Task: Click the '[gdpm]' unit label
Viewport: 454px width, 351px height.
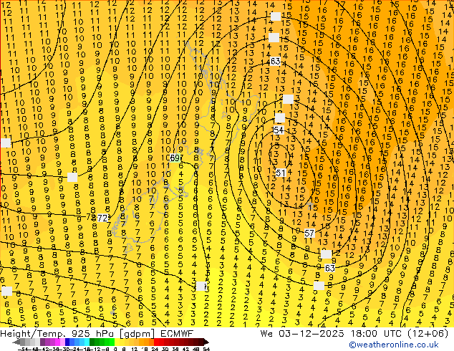Action: [138, 334]
